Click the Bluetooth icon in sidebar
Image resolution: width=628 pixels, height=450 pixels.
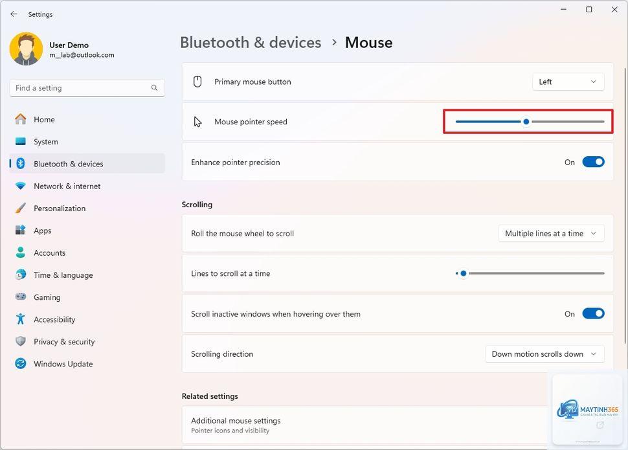[21, 164]
